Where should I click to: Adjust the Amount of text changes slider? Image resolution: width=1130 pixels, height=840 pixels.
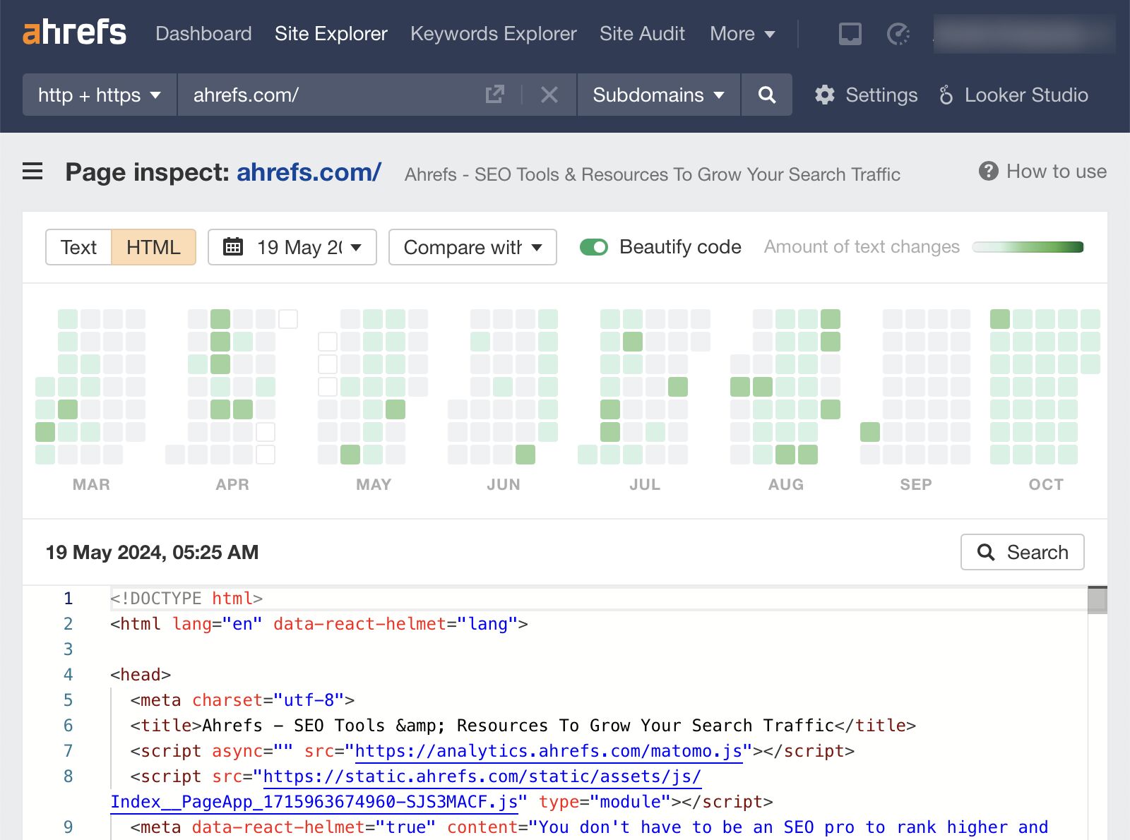click(x=1028, y=247)
